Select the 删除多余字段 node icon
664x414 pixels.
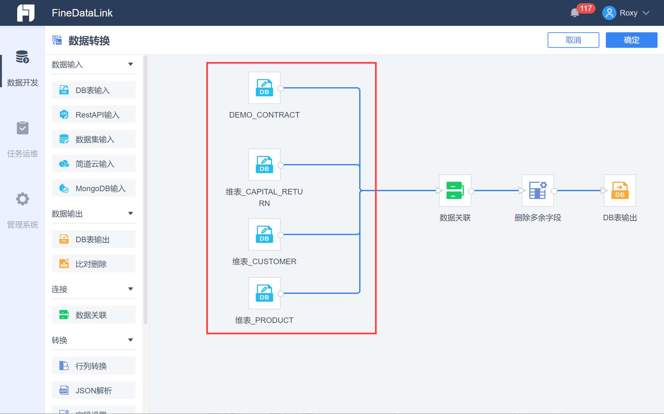(x=538, y=191)
